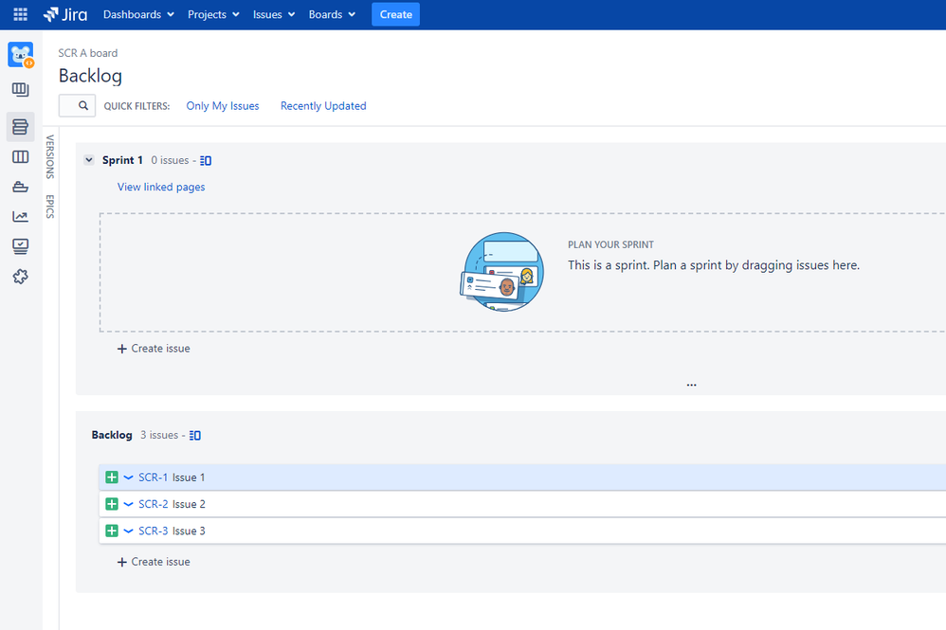Open the SCR-1 issue link
Screen dimensions: 946x630
(x=154, y=477)
